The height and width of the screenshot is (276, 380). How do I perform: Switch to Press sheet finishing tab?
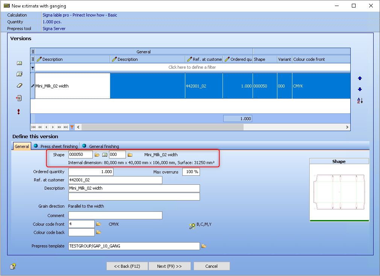pos(56,146)
